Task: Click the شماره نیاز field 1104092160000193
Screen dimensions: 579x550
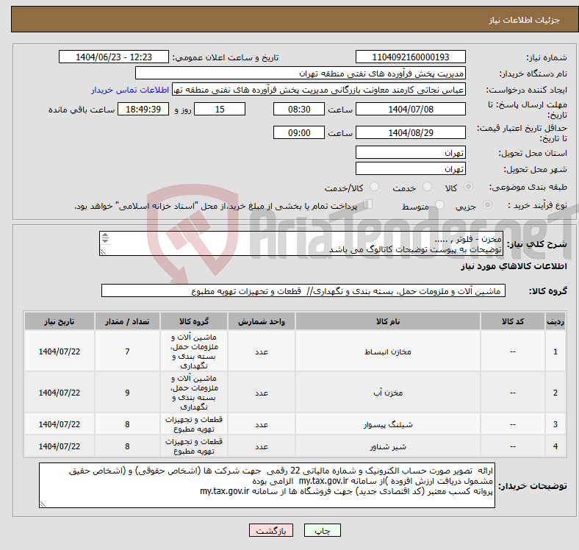Action: [x=410, y=57]
